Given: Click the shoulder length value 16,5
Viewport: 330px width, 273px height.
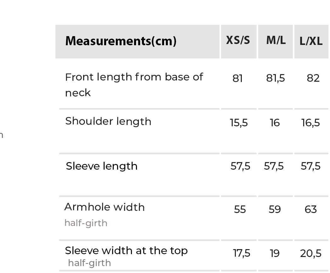Looking at the screenshot, I should click(311, 123).
